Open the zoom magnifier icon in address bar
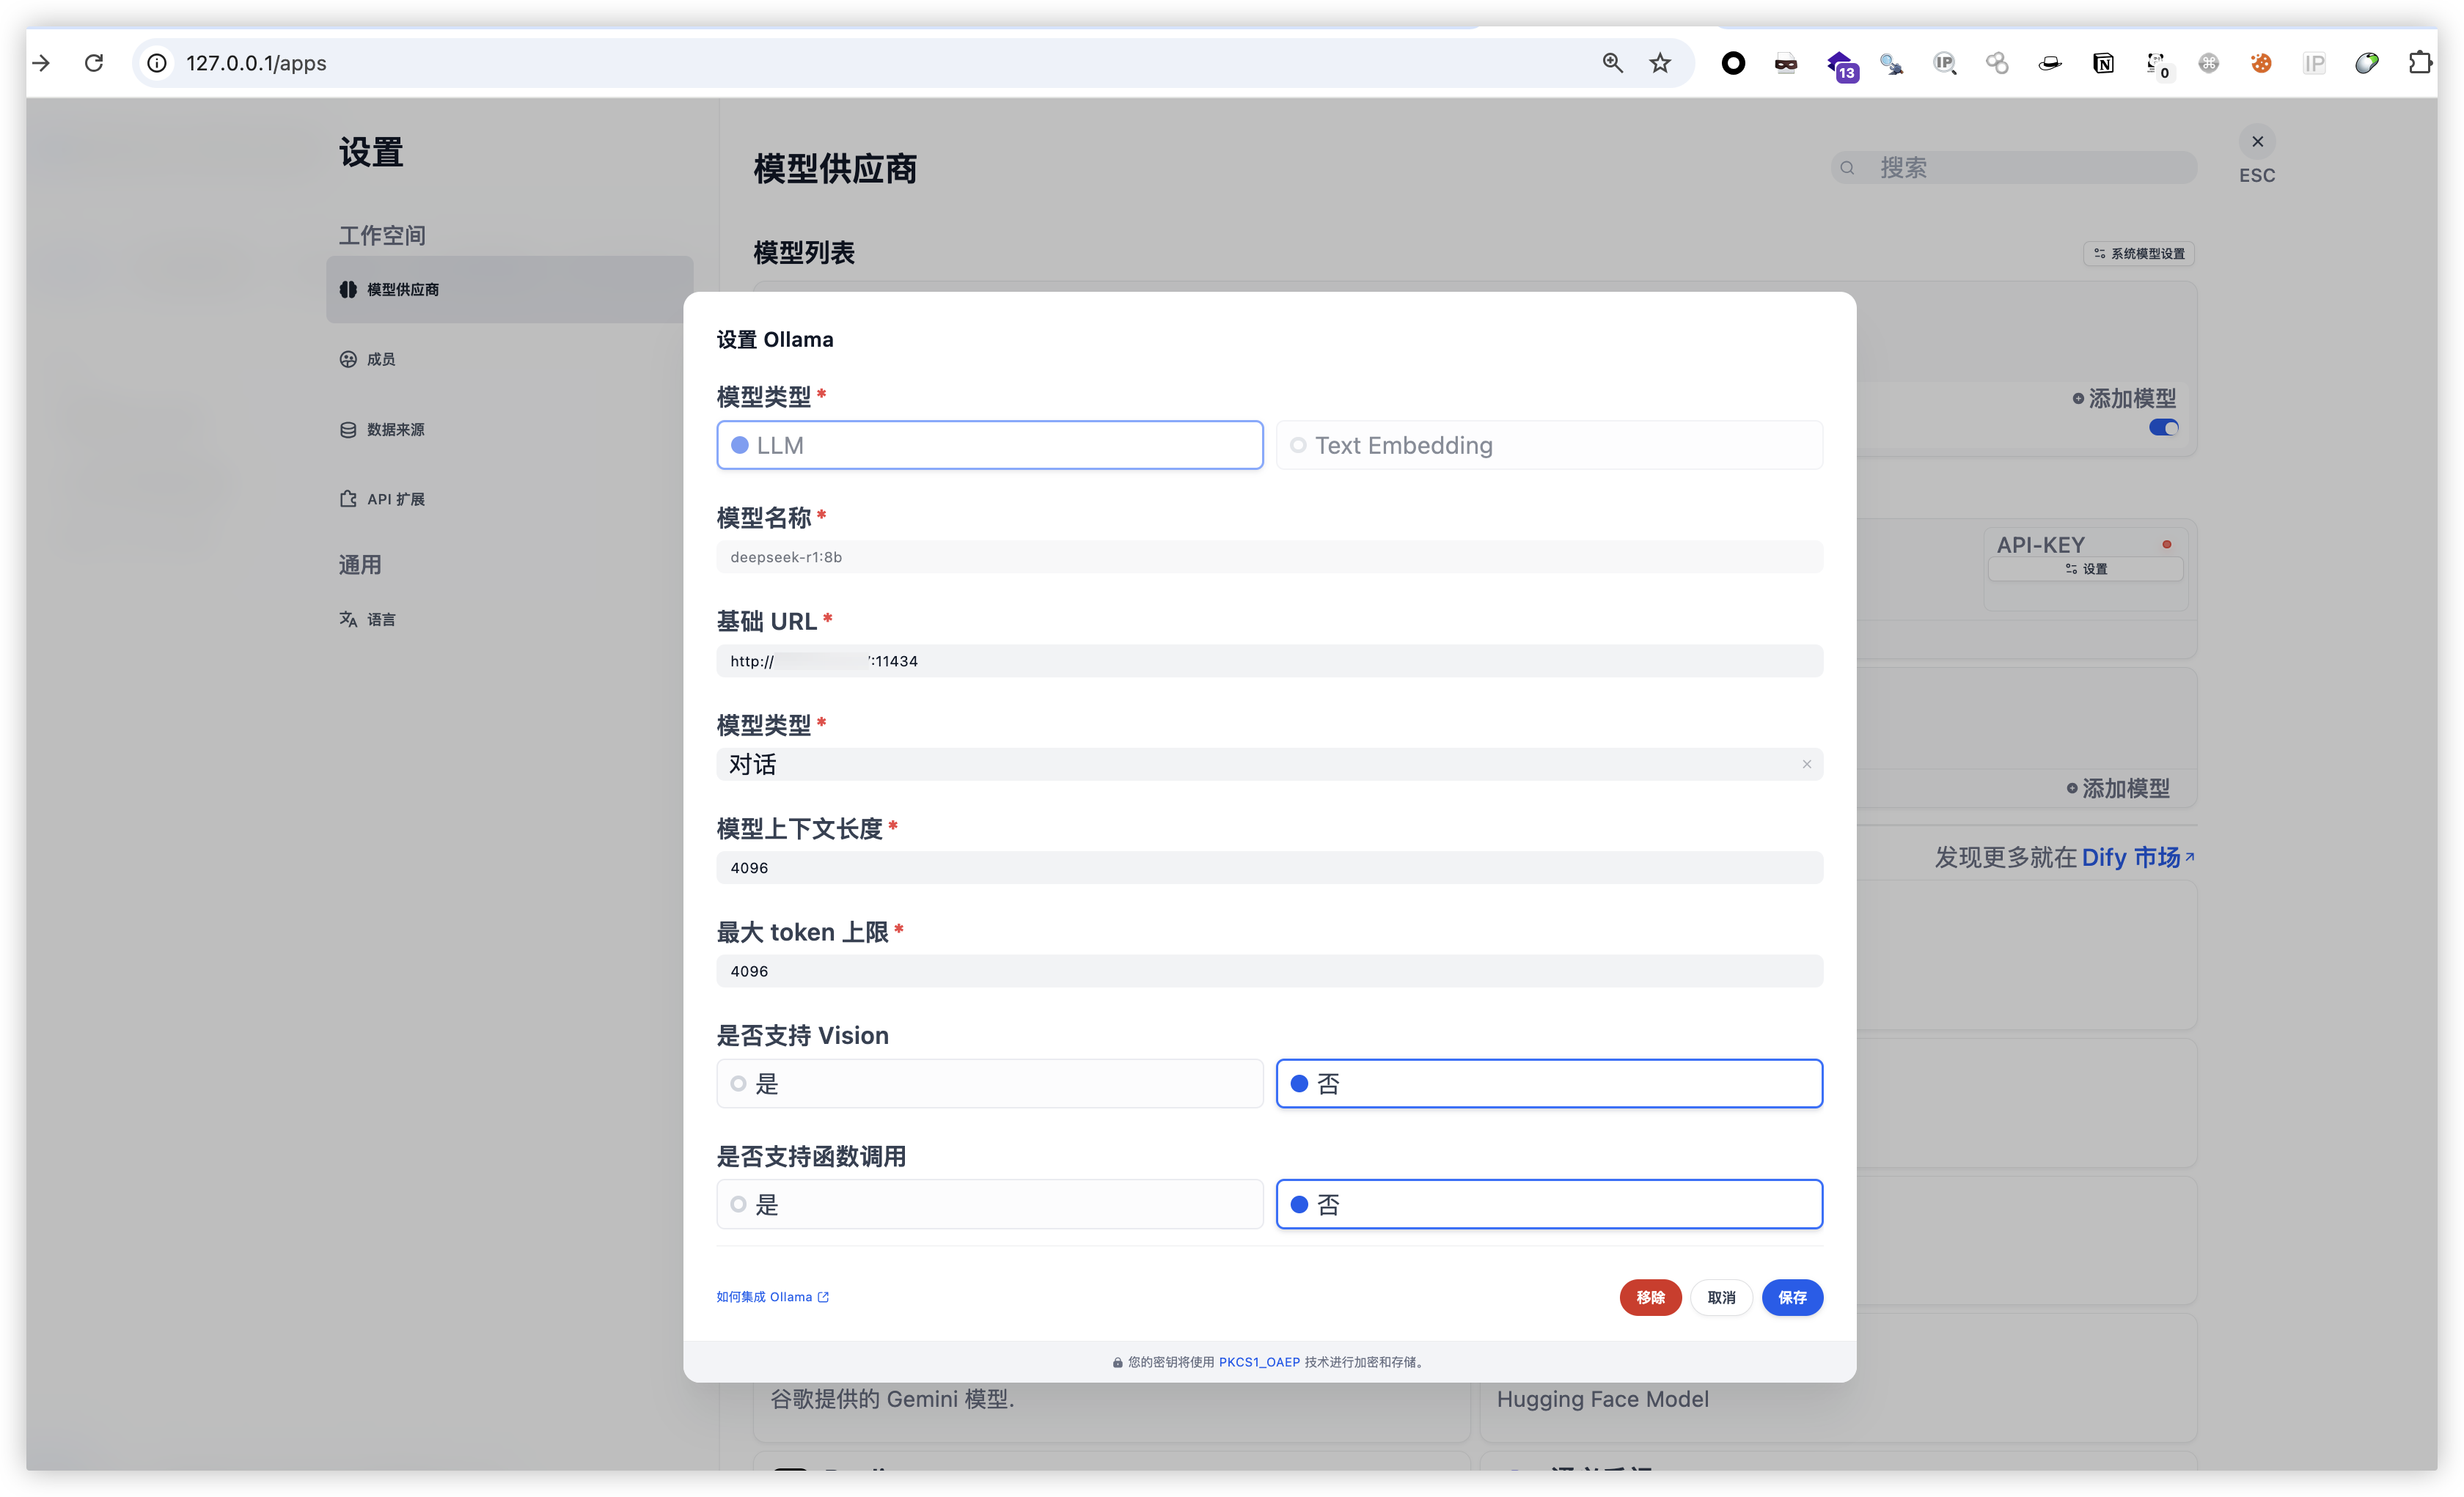The image size is (2464, 1497). click(1612, 63)
